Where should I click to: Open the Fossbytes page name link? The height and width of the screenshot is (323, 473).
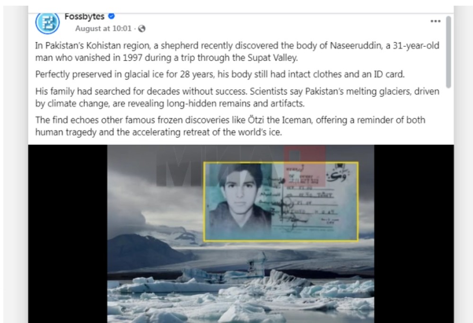tap(85, 16)
